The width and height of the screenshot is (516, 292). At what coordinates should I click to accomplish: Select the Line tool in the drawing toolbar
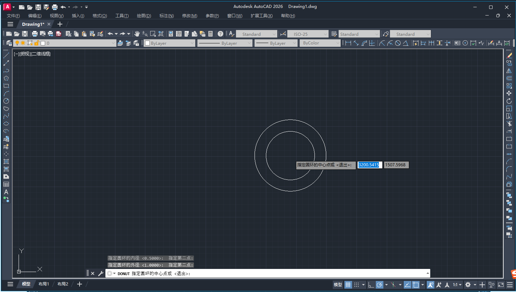point(6,55)
